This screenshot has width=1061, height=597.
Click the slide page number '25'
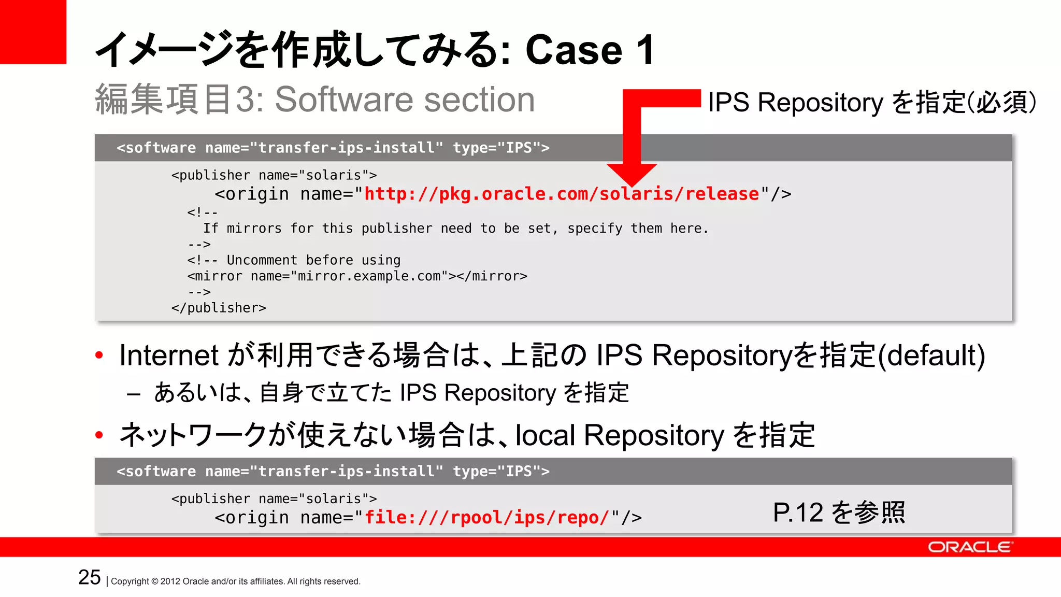89,577
